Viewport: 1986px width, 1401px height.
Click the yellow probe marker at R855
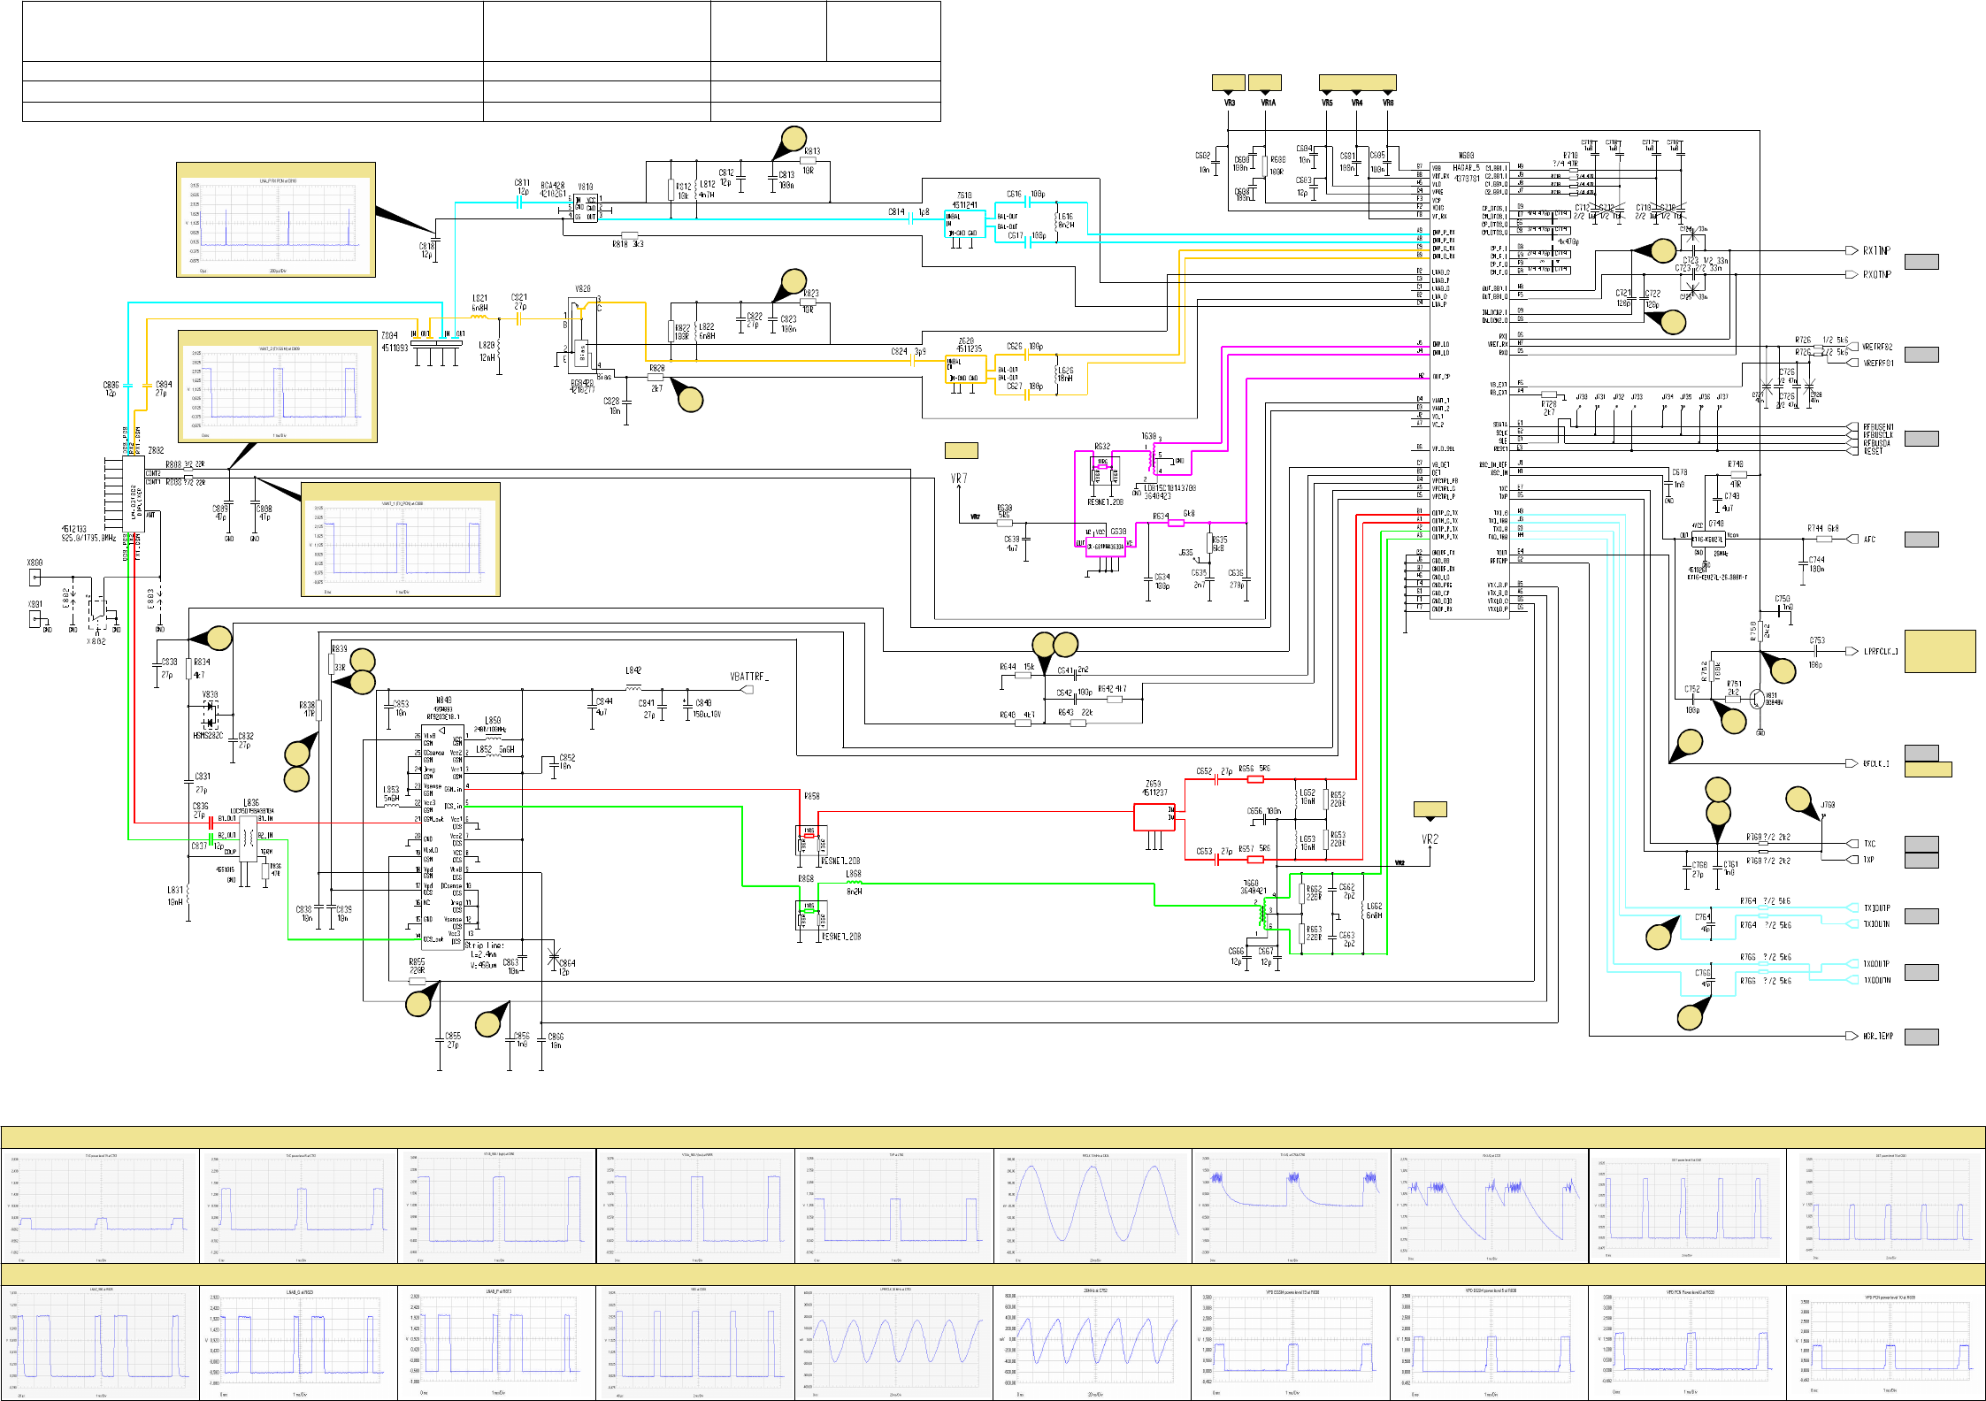pyautogui.click(x=418, y=1004)
